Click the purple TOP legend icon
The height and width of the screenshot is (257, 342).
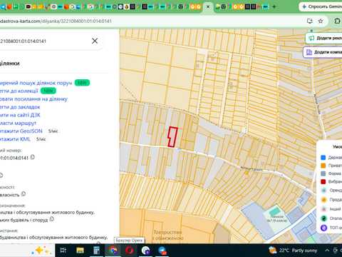point(323,228)
